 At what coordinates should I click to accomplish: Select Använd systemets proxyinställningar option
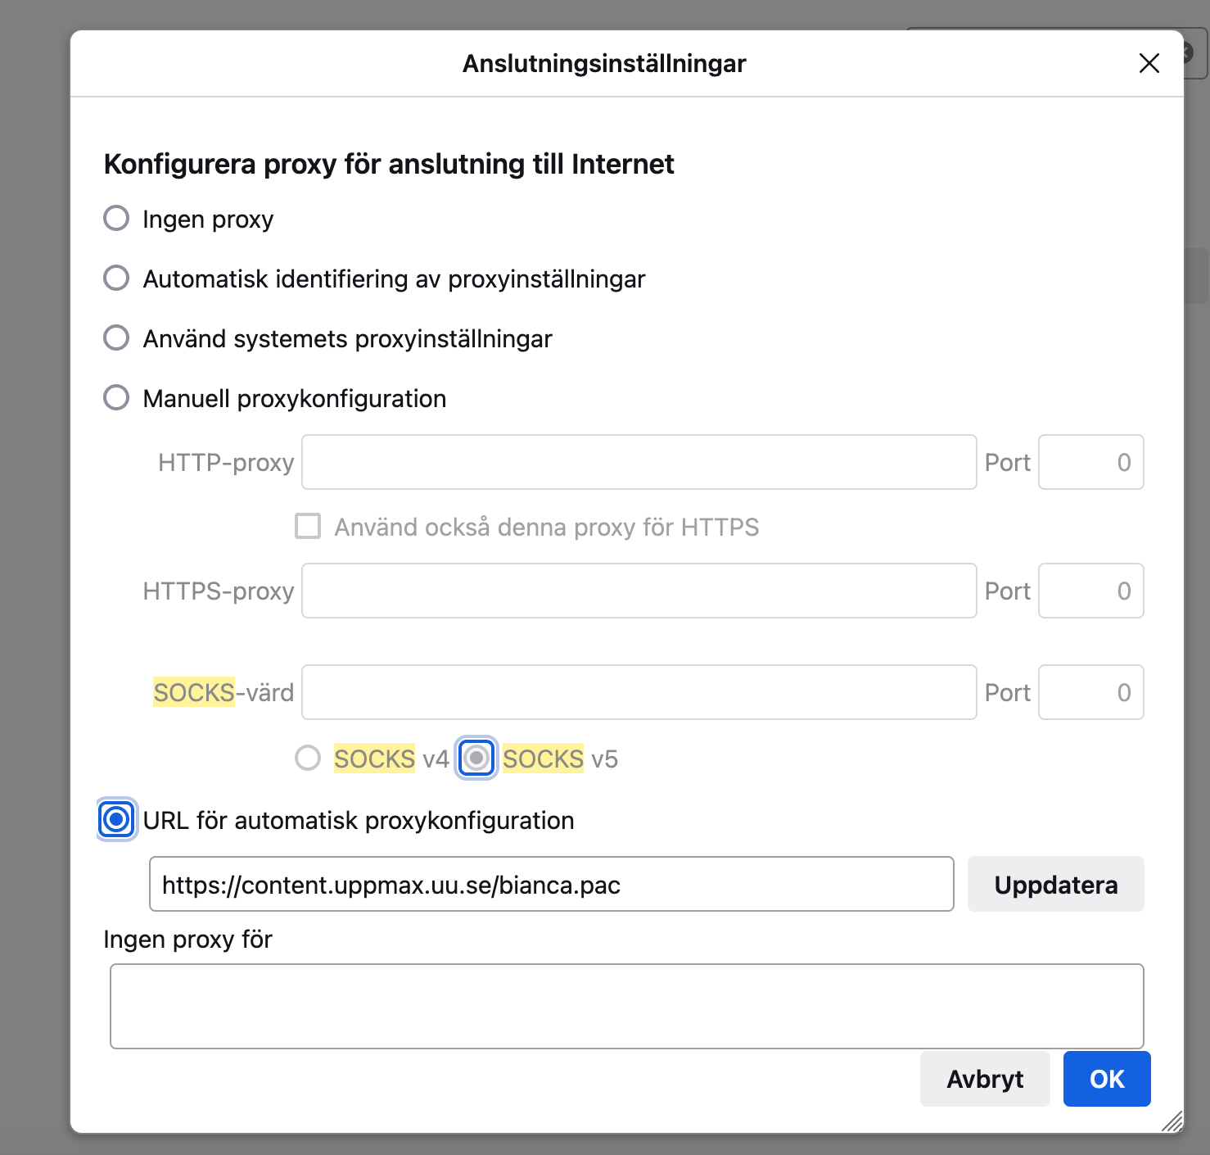tap(116, 338)
